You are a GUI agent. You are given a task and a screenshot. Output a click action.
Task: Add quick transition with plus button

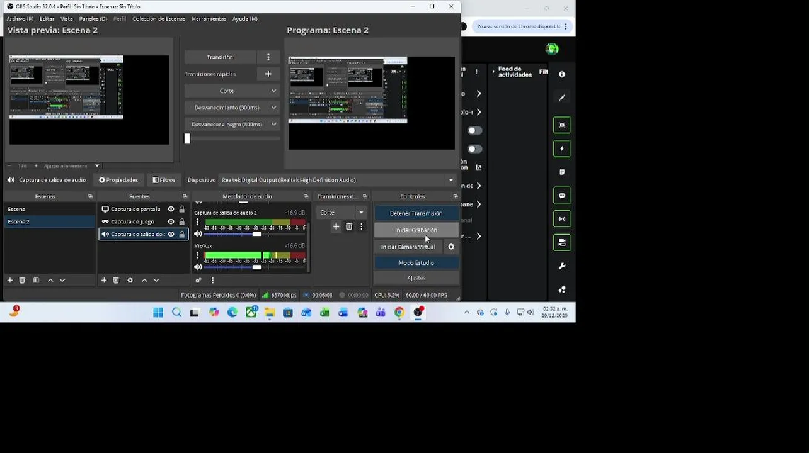(268, 74)
